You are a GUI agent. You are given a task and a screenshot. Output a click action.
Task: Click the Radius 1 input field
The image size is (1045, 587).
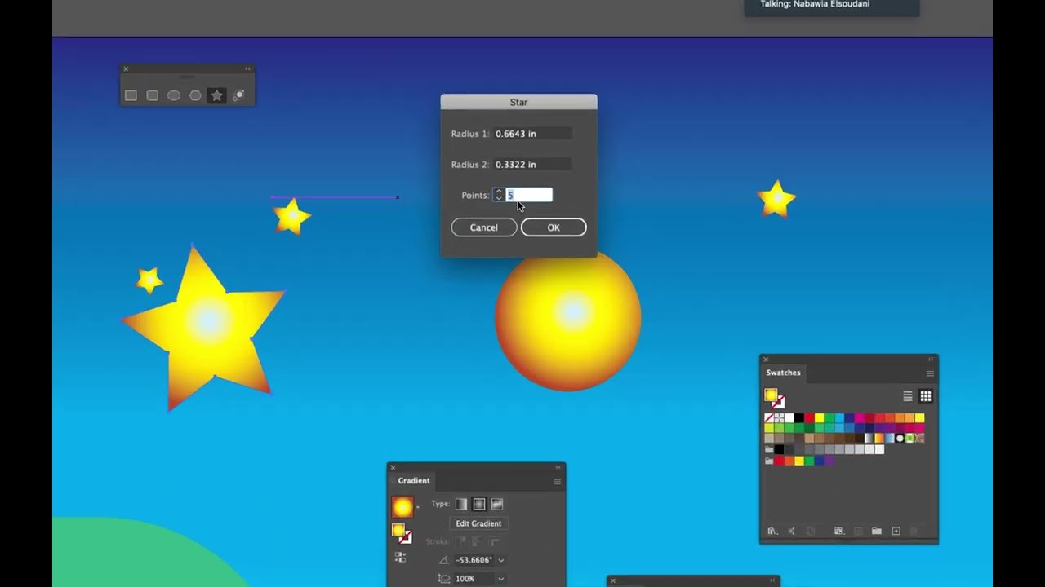(532, 134)
